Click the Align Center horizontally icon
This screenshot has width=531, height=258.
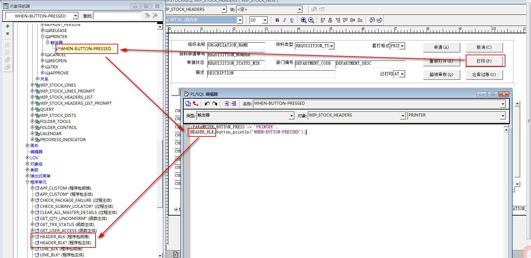coord(330,20)
